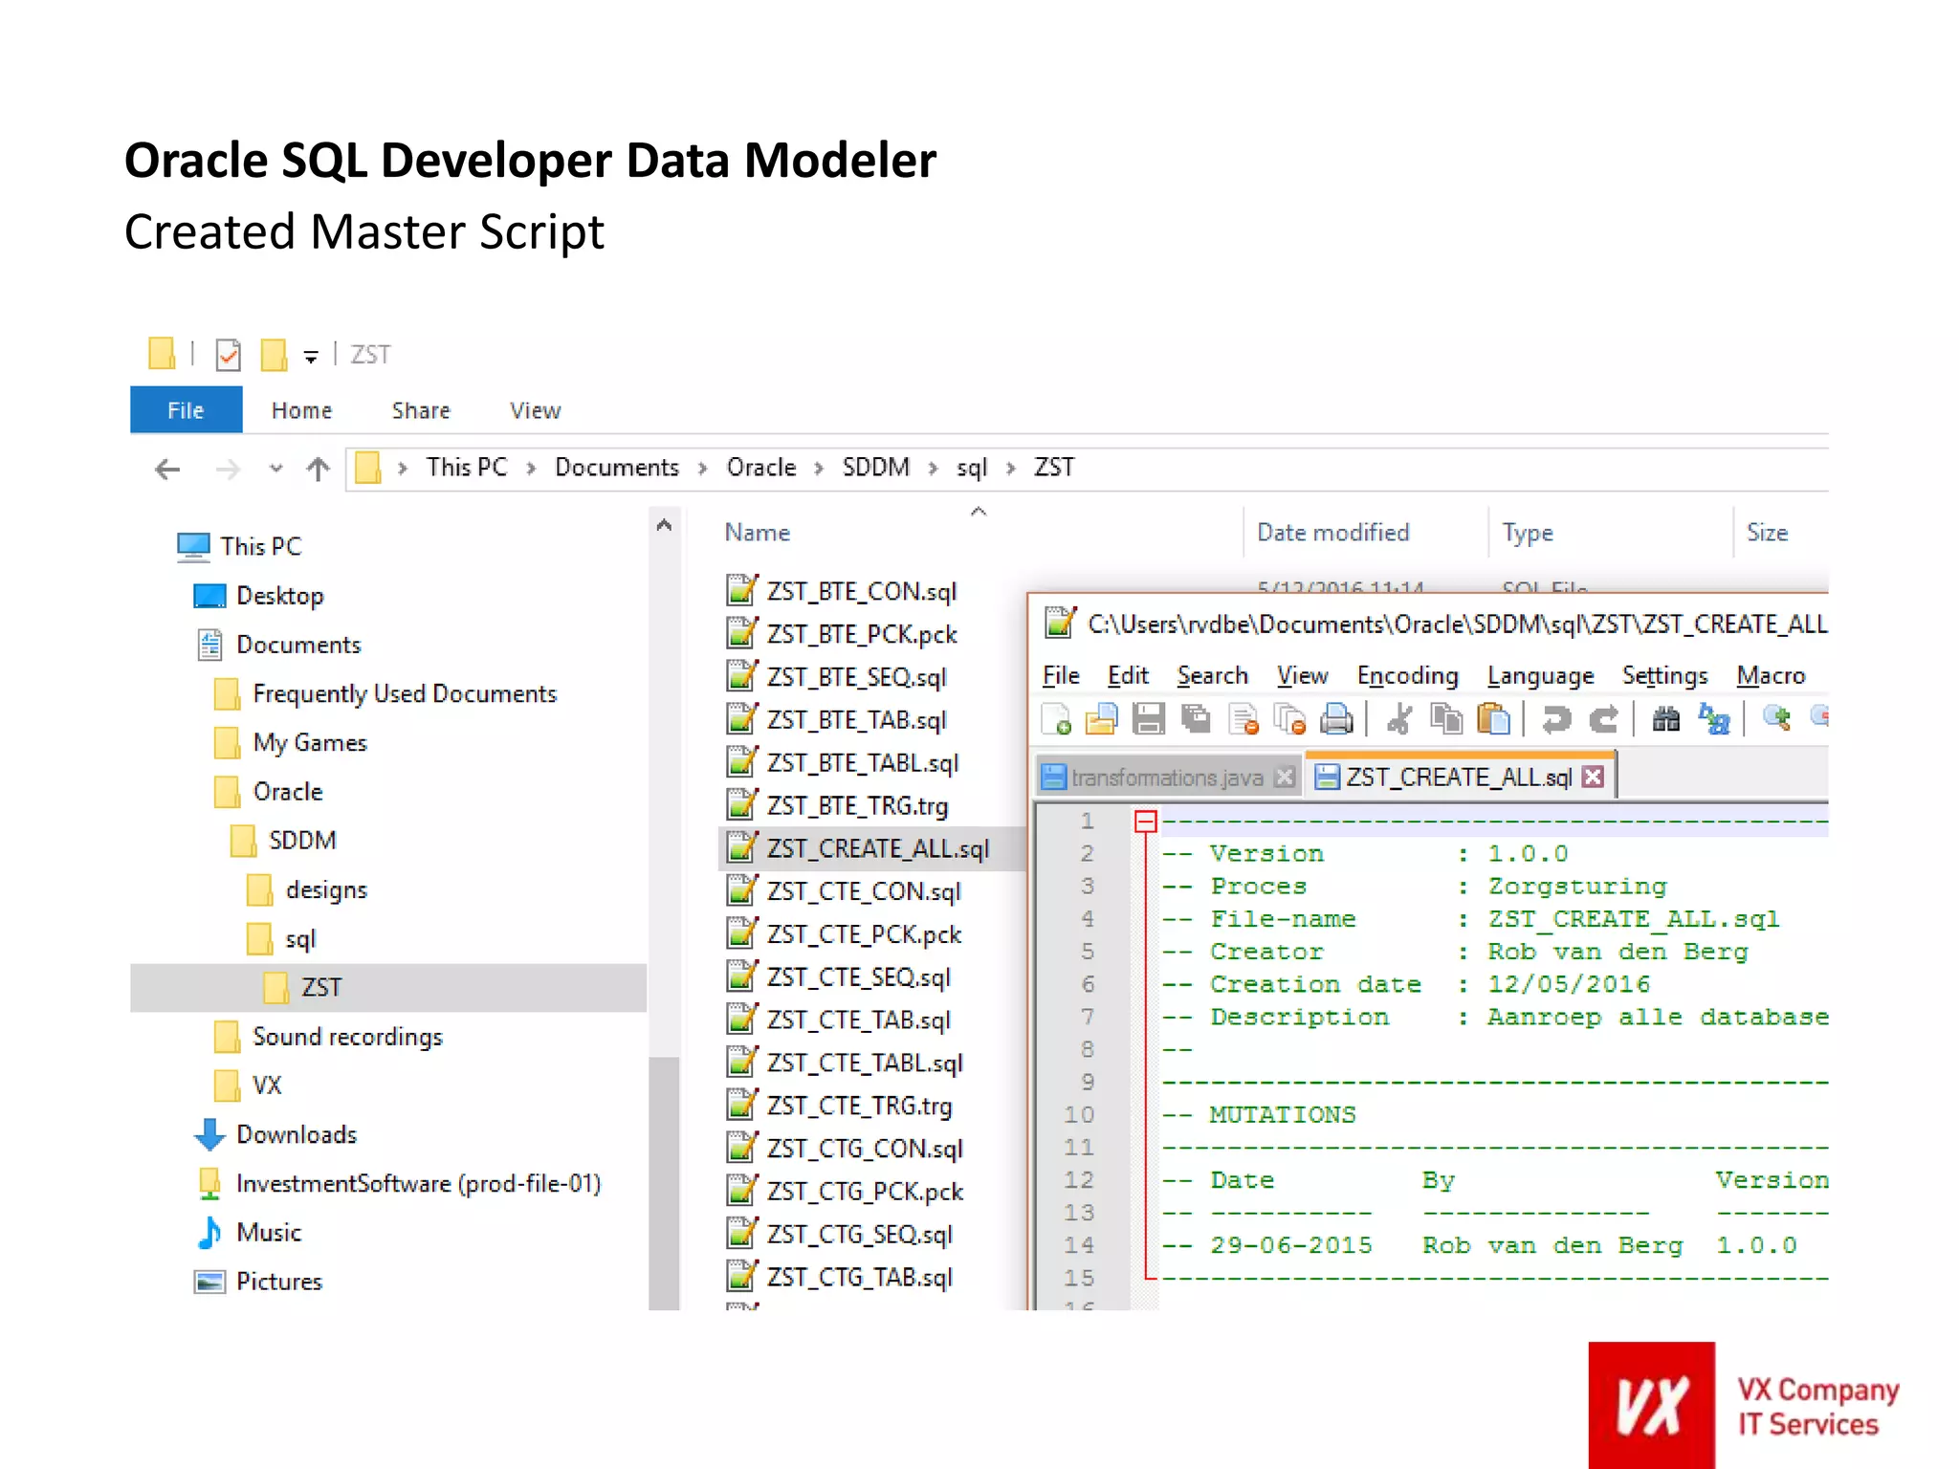
Task: Close the transformations.java tab
Action: (x=1286, y=778)
